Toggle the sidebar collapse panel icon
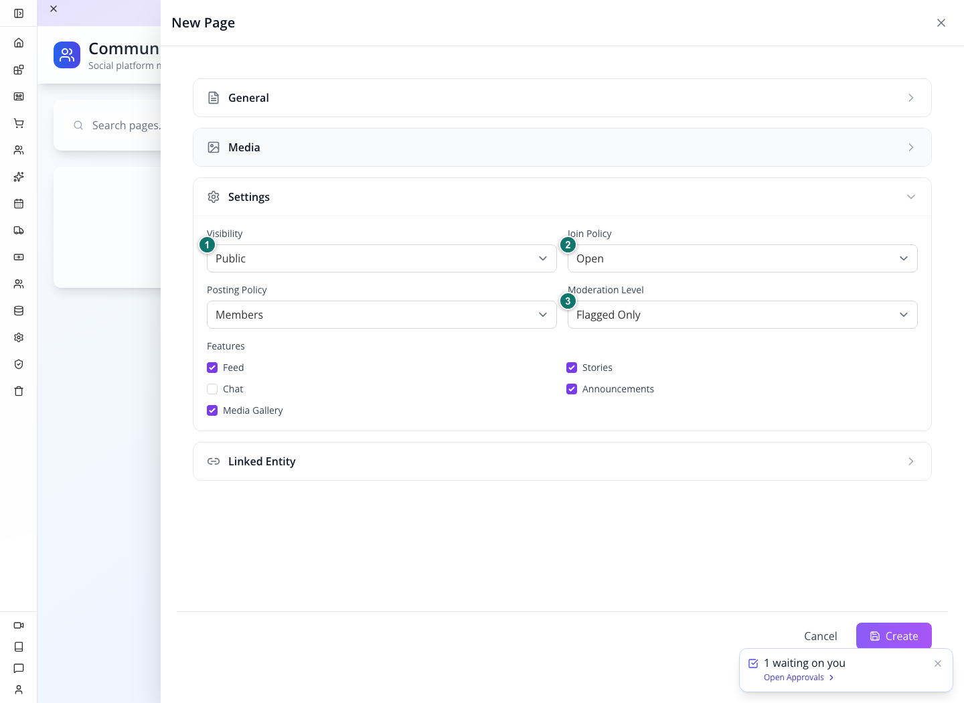Screen dimensions: 964x703 point(19,13)
